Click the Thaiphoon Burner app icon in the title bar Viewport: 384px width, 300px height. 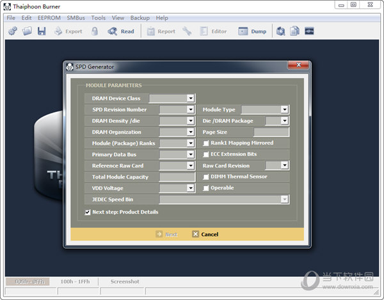[x=7, y=6]
